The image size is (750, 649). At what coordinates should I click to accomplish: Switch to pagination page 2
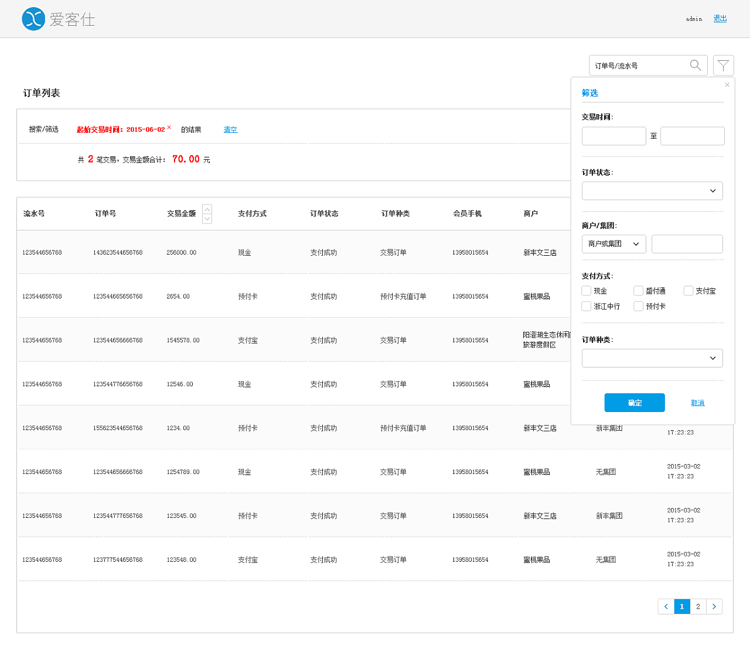pos(698,606)
